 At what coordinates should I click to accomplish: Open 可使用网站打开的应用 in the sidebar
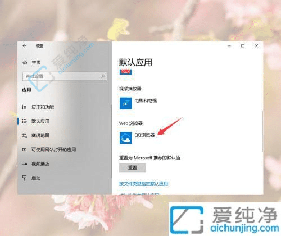click(53, 150)
